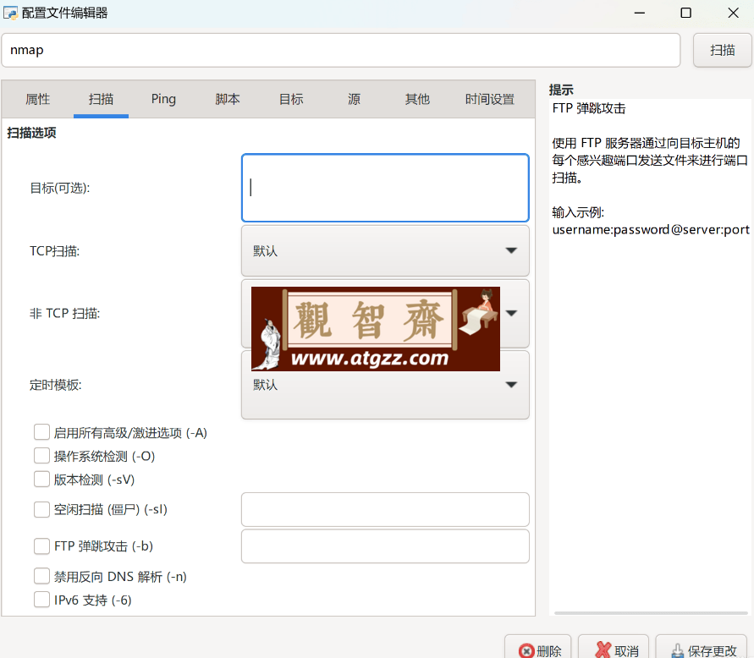Click the 提示 heading in hint panel
754x658 pixels.
tap(561, 90)
